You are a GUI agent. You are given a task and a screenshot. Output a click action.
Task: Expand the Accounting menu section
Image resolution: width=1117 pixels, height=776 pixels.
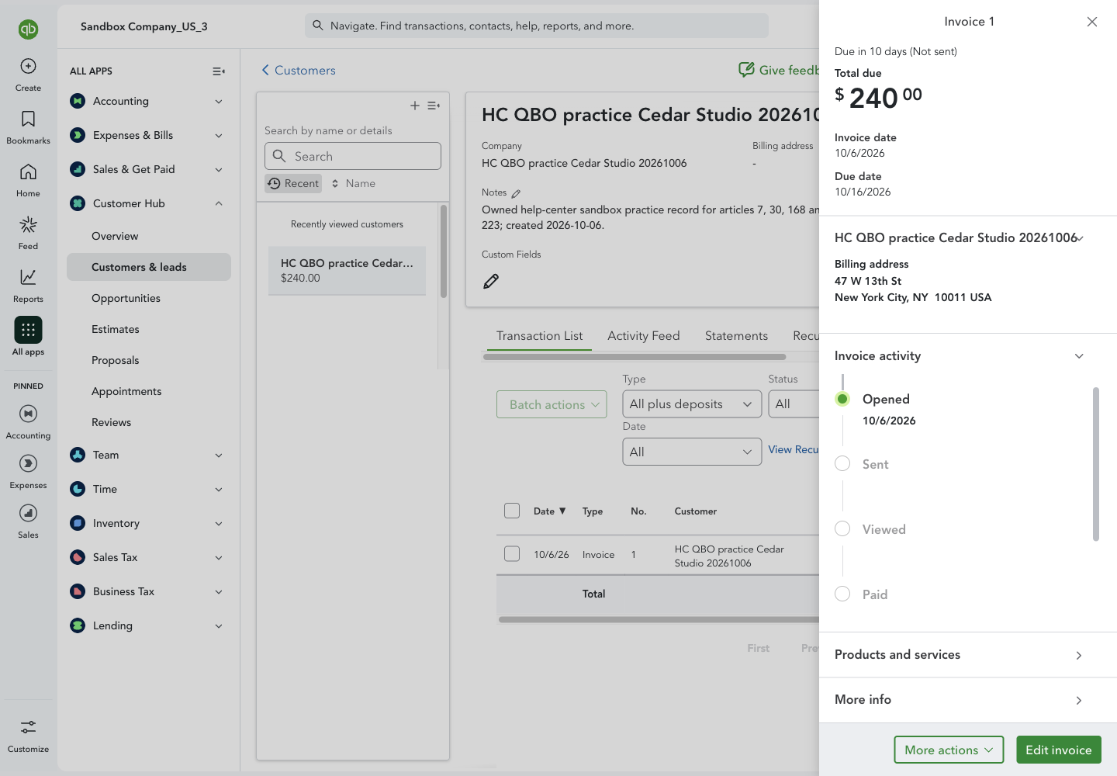point(147,101)
